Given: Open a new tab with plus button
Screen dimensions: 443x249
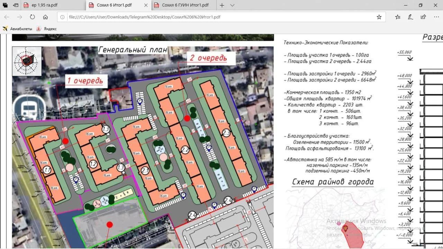Looking at the screenshot, I should coord(222,5).
